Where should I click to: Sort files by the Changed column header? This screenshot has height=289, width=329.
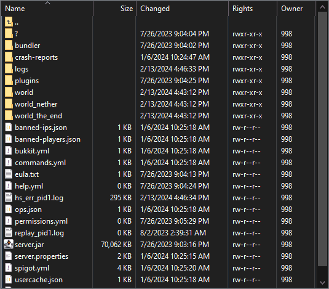coord(182,9)
